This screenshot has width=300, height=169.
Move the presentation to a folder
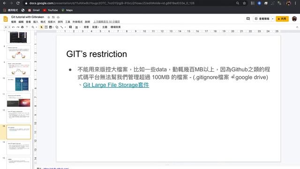click(x=53, y=17)
